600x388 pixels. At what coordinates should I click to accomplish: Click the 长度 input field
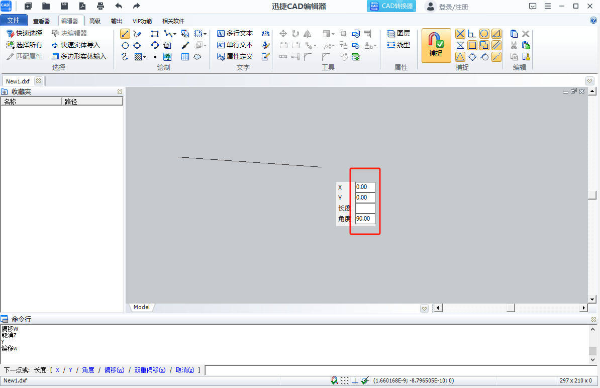365,208
